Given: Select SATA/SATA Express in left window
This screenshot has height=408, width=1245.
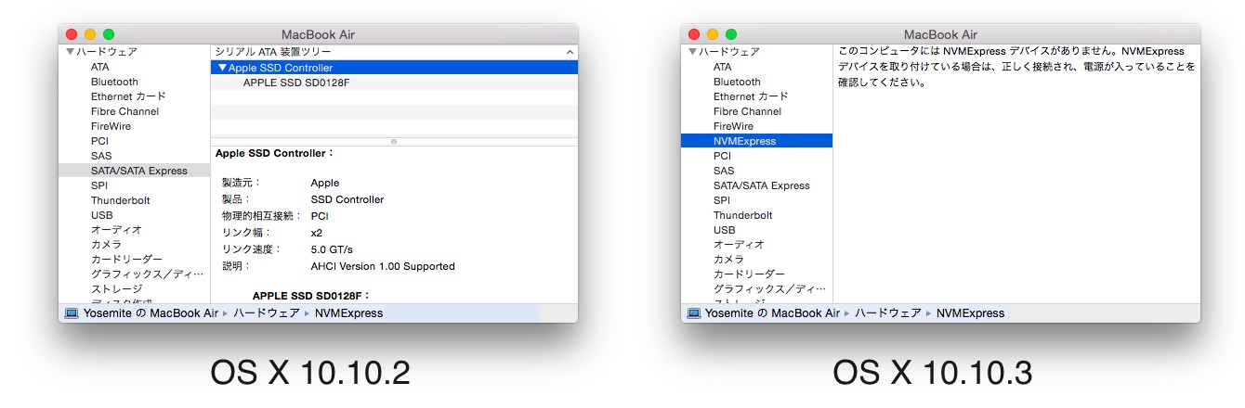Looking at the screenshot, I should click(x=135, y=171).
